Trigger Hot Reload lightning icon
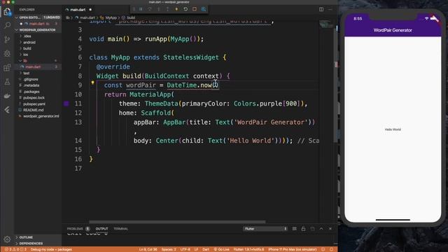The width and height of the screenshot is (448, 252). pyautogui.click(x=176, y=9)
